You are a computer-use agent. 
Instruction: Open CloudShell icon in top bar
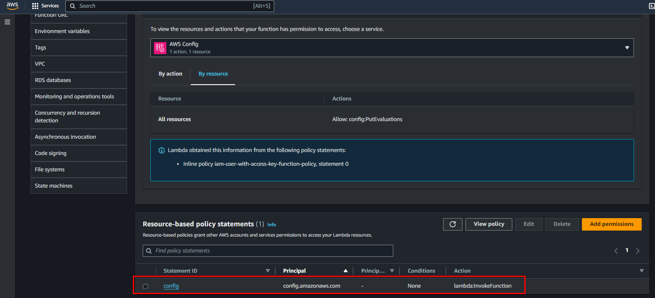coord(651,6)
